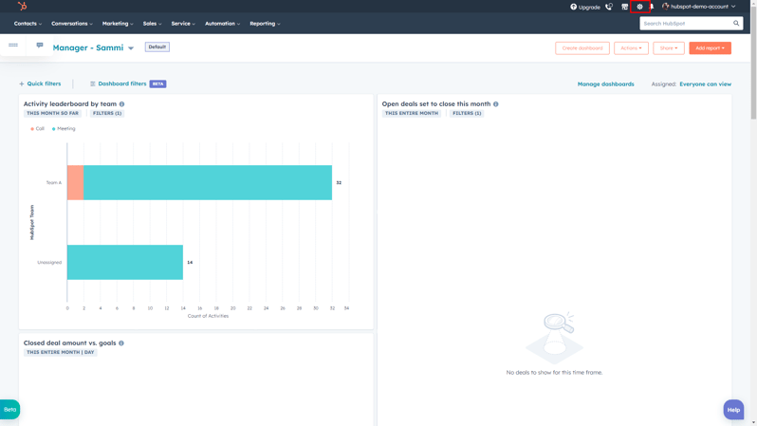Click the Closed deal amount vs. goals title
Image resolution: width=757 pixels, height=426 pixels.
tap(69, 343)
